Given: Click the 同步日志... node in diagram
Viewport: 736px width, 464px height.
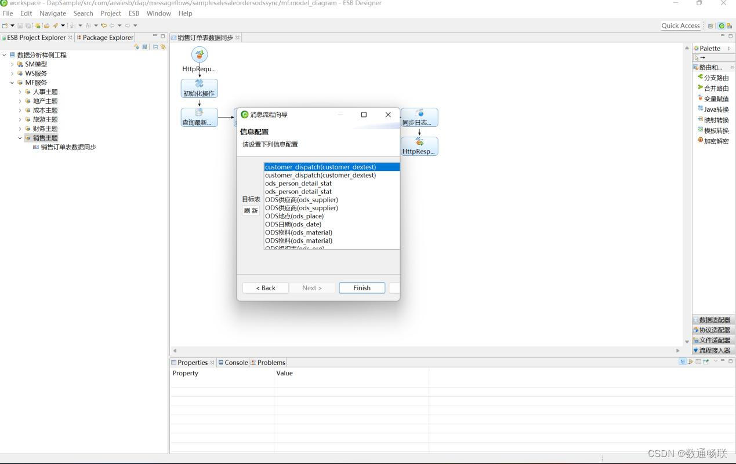Looking at the screenshot, I should point(419,117).
